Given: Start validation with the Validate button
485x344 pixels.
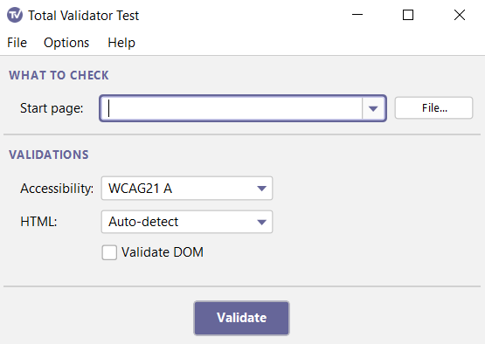Looking at the screenshot, I should click(241, 318).
